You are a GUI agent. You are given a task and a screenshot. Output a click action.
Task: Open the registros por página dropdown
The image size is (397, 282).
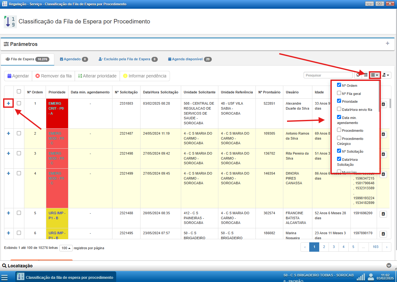tap(66, 248)
